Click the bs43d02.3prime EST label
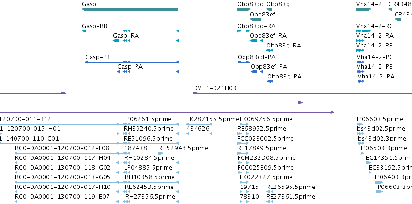 (382, 139)
